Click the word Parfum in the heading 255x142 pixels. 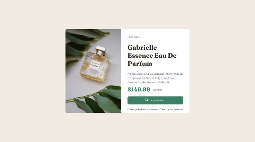(x=140, y=64)
